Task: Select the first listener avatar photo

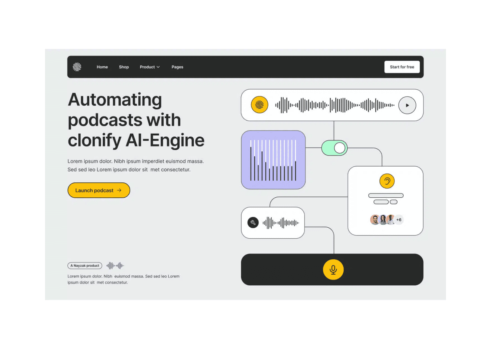Action: [x=375, y=220]
